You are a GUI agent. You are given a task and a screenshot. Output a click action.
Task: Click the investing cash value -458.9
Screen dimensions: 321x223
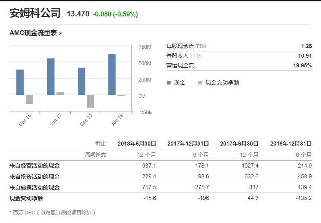(x=304, y=176)
